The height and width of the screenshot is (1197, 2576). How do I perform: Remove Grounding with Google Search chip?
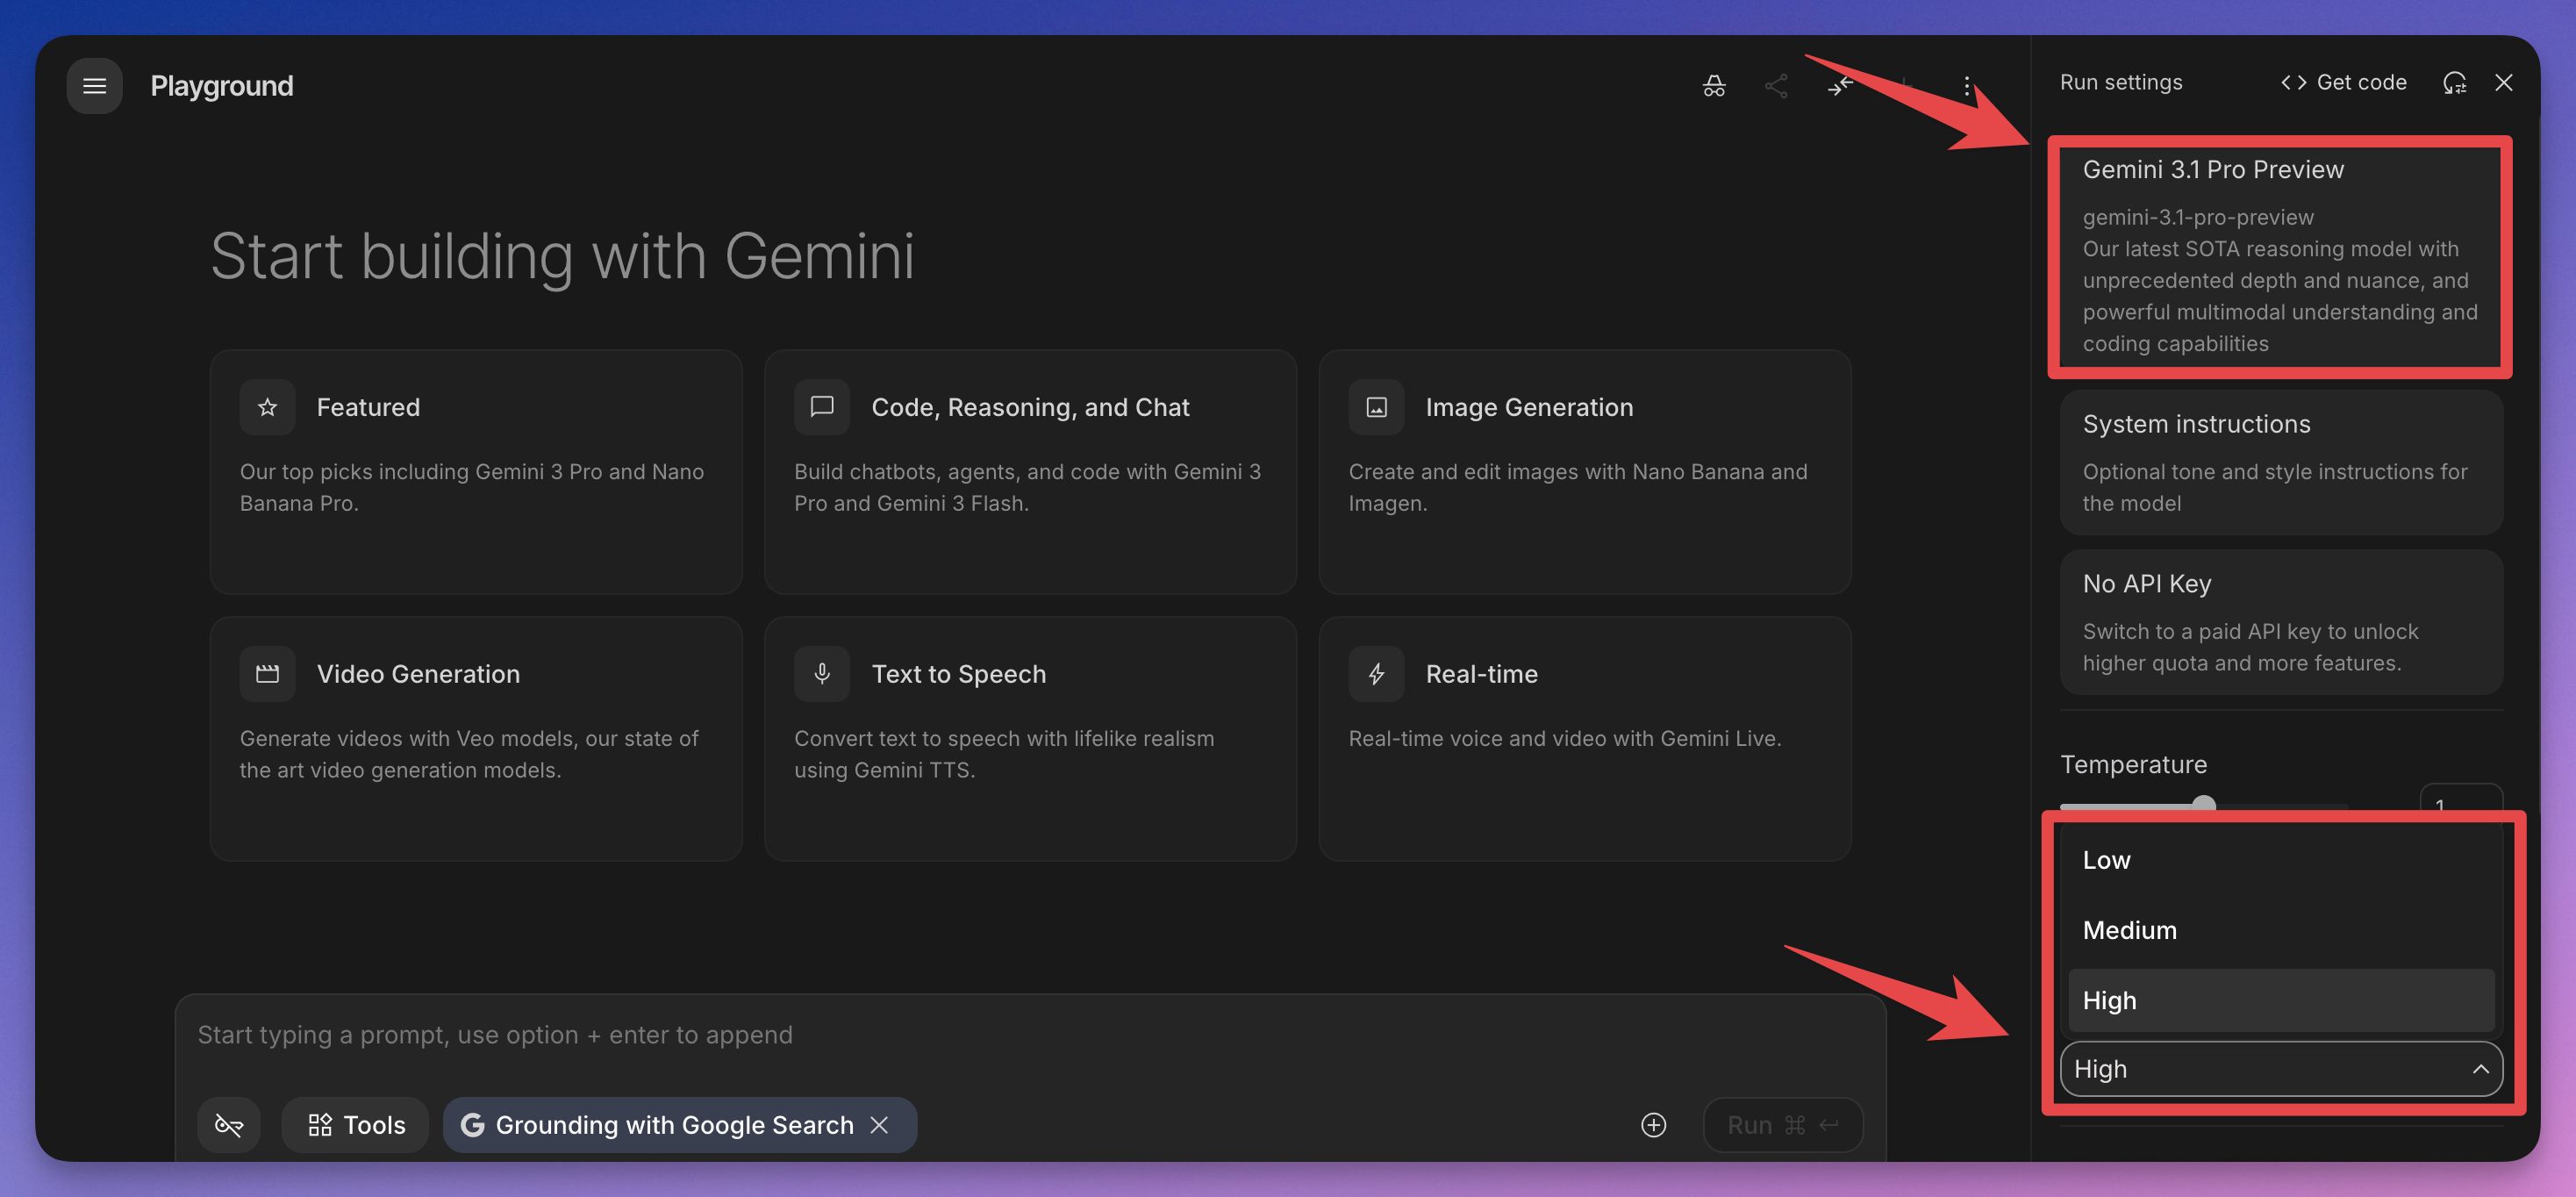(879, 1125)
